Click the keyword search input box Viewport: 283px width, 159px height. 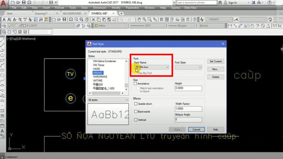point(196,3)
